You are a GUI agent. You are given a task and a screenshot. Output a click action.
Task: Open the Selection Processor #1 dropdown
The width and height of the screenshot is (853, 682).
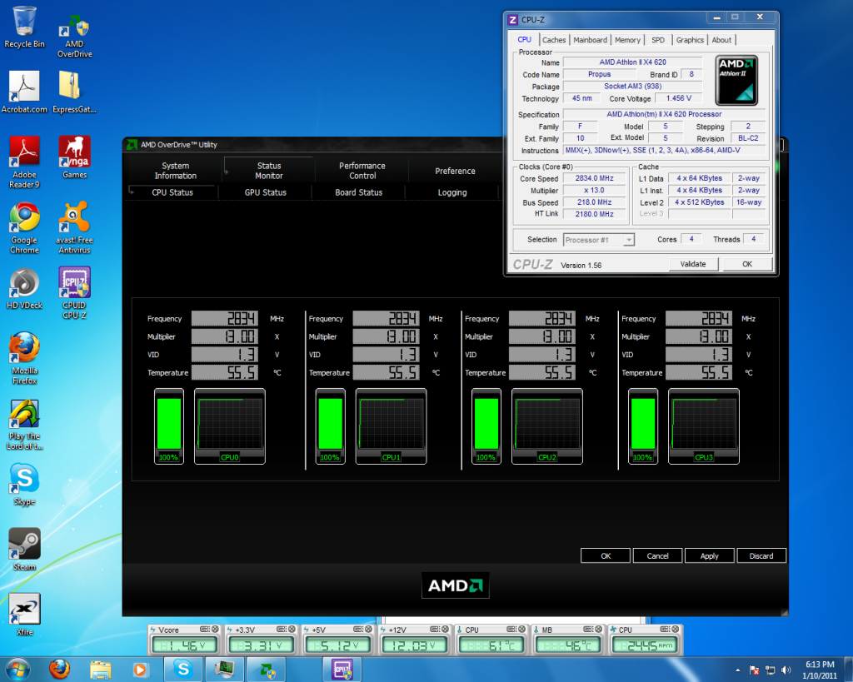598,240
